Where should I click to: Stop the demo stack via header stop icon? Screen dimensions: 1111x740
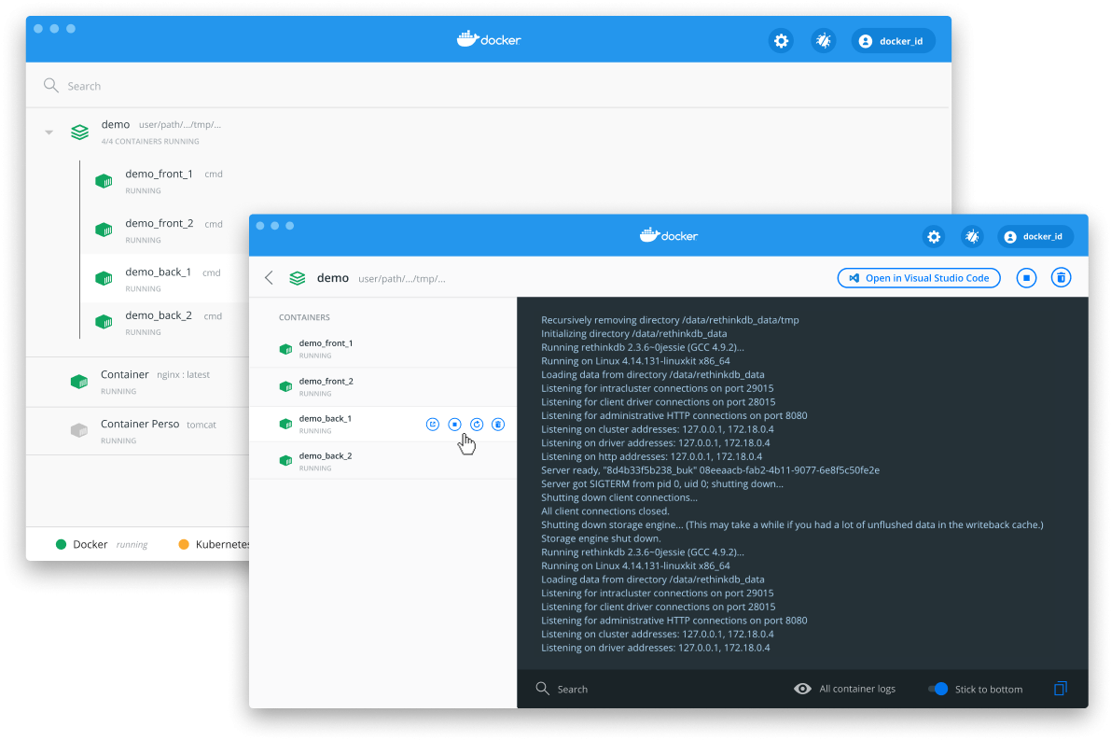point(1026,278)
